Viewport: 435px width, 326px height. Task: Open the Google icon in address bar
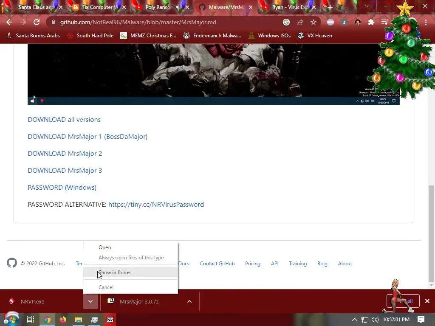tap(286, 22)
